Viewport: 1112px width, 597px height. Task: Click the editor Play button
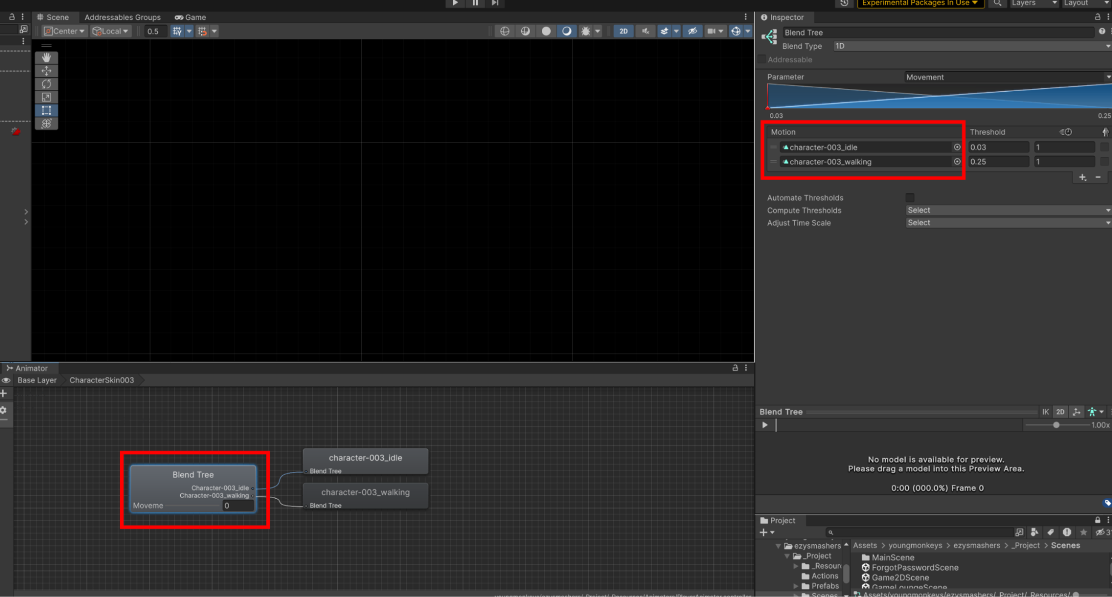[x=455, y=3]
